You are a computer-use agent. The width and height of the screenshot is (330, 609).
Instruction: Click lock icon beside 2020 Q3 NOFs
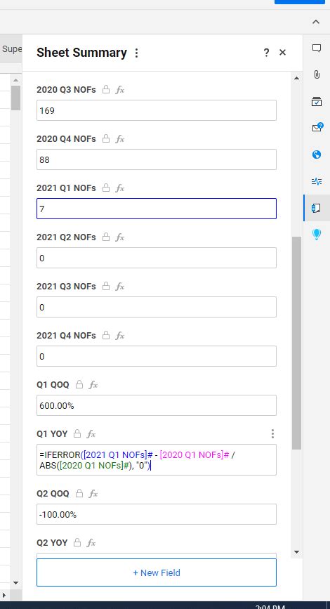106,90
